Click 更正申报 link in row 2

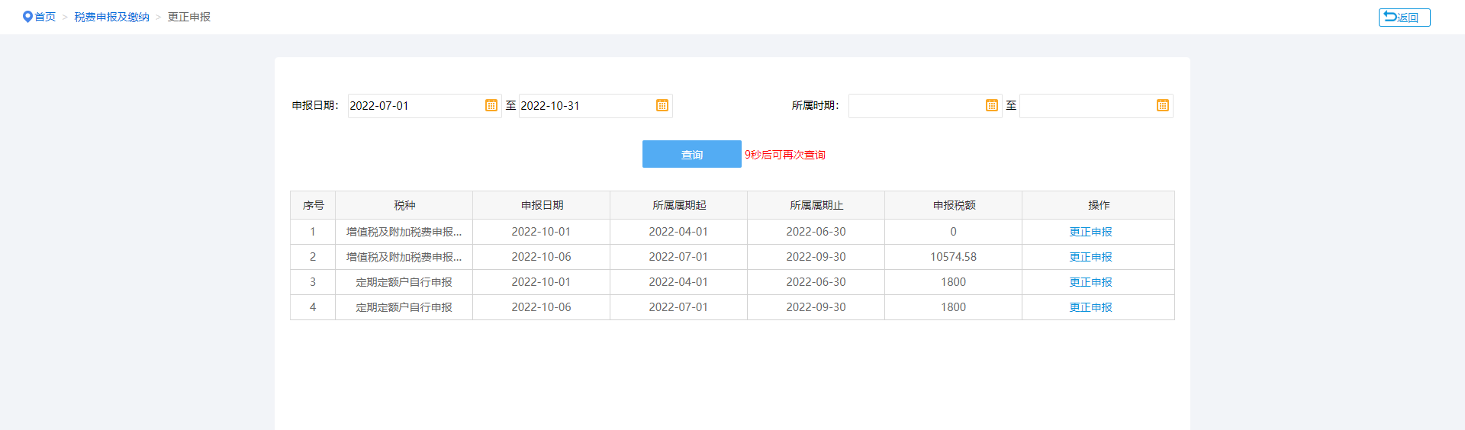[x=1090, y=257]
